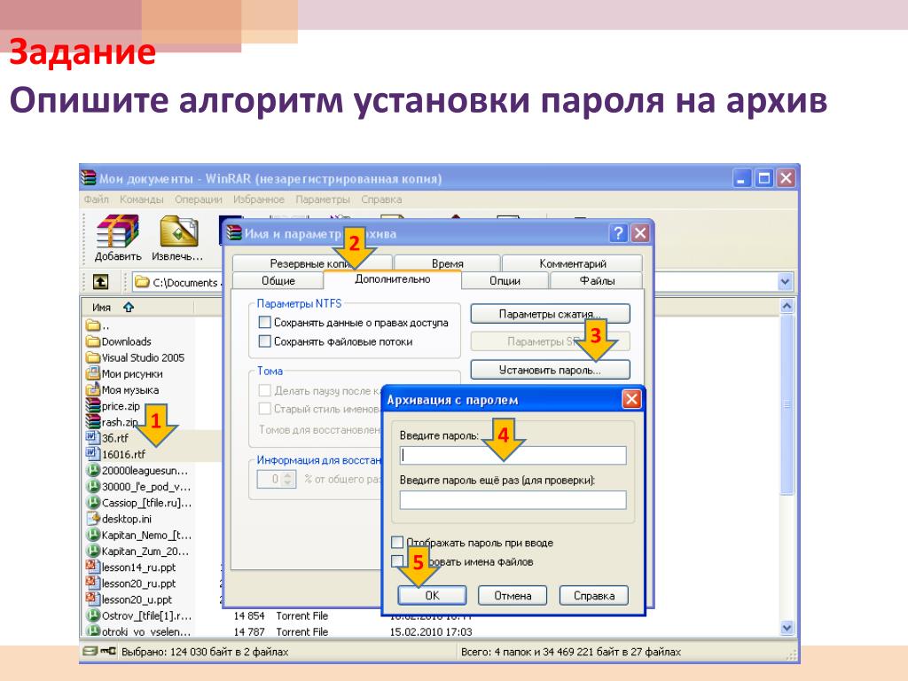Sort the list by Имя column header
The image size is (908, 681).
click(x=101, y=307)
